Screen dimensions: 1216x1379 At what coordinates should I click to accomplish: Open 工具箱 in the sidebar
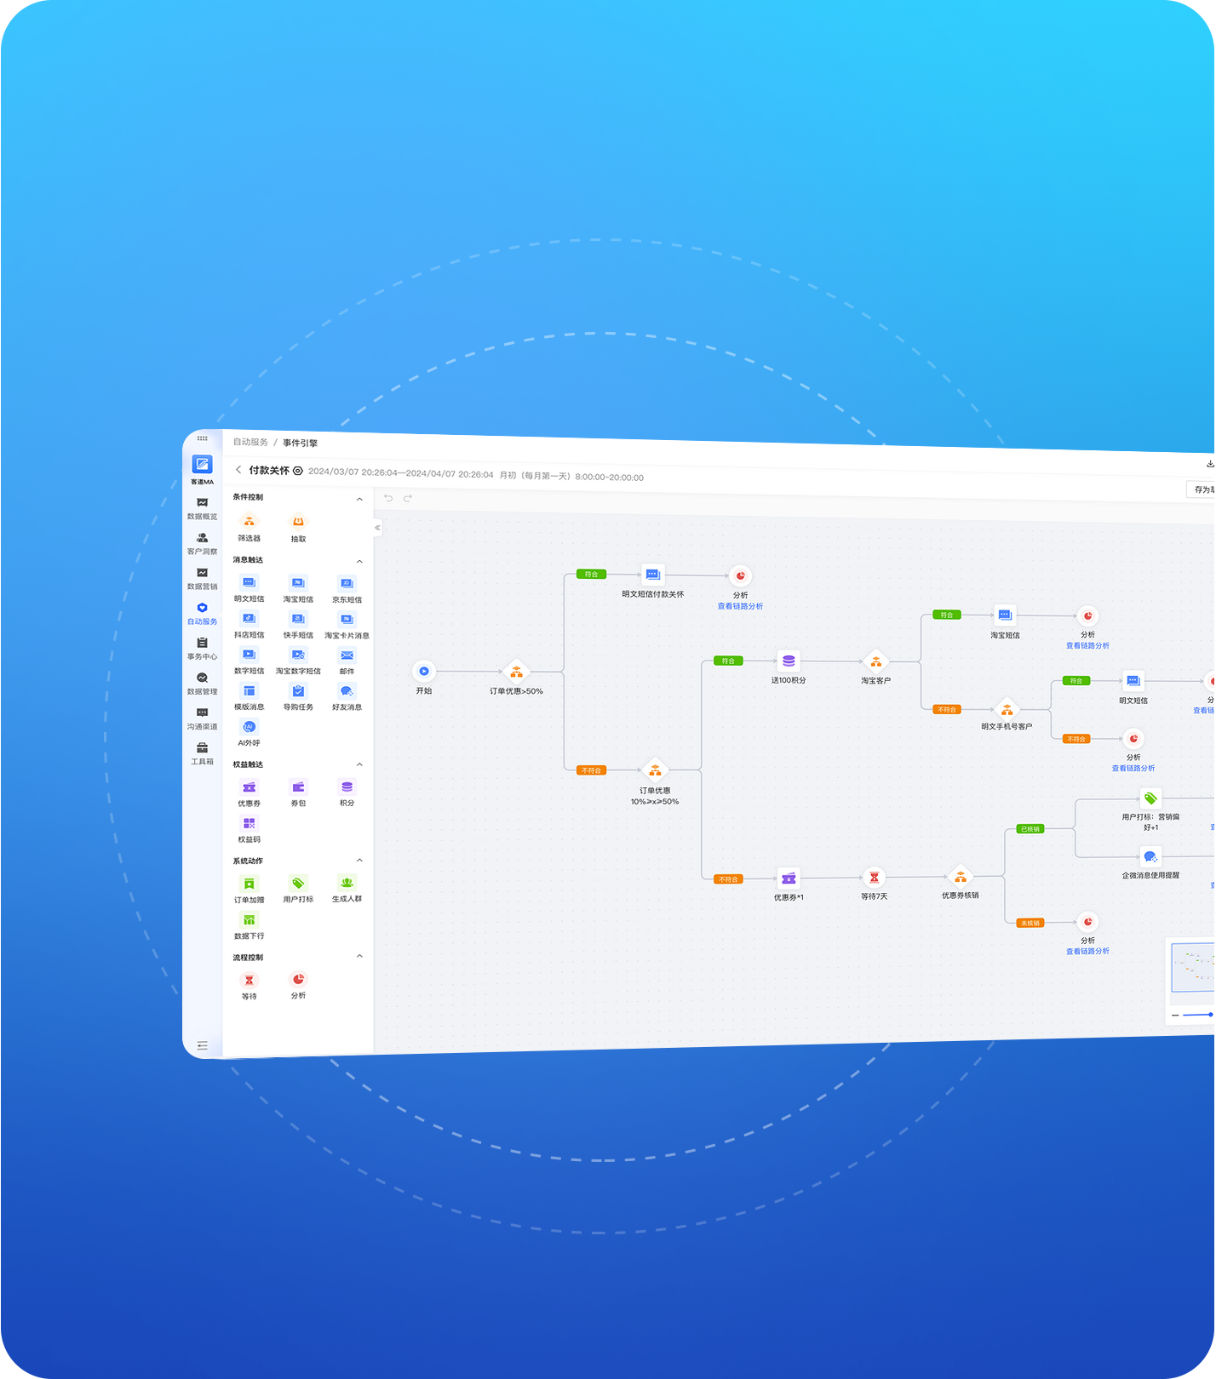(202, 753)
